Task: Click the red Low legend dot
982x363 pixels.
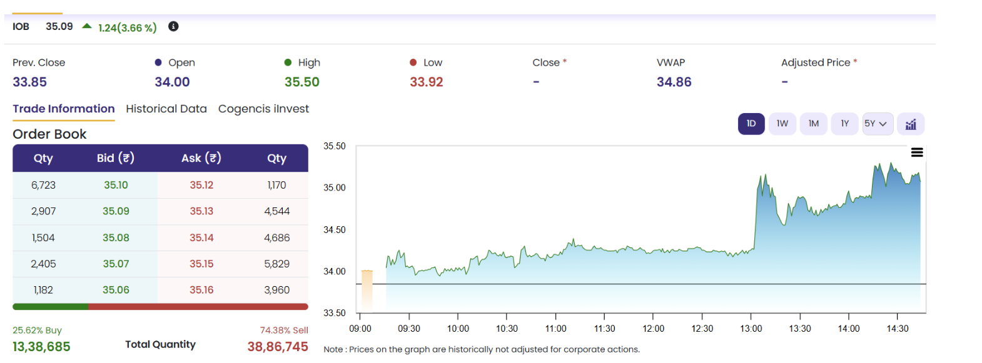Action: 413,62
